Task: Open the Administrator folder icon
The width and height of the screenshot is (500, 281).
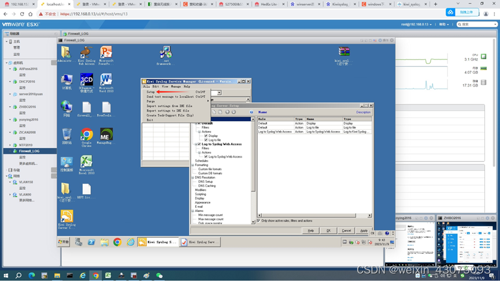Action: coord(66,54)
